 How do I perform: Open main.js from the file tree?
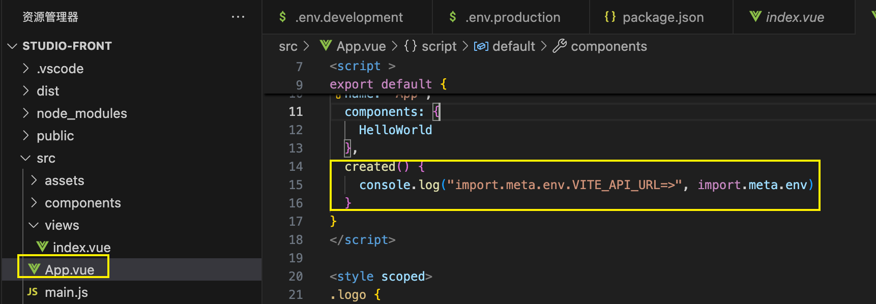(66, 292)
